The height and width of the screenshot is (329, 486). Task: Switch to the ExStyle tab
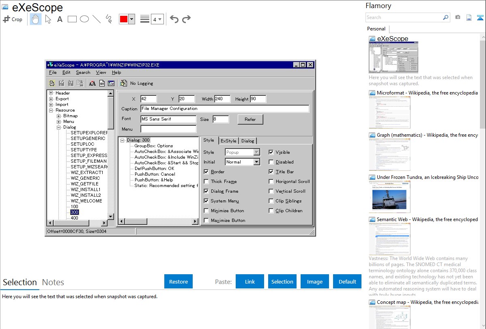(228, 141)
